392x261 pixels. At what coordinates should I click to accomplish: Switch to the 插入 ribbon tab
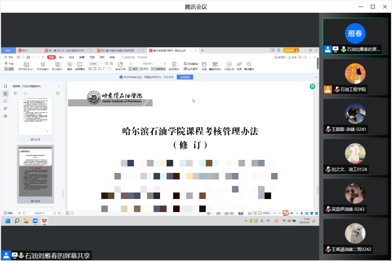point(62,57)
